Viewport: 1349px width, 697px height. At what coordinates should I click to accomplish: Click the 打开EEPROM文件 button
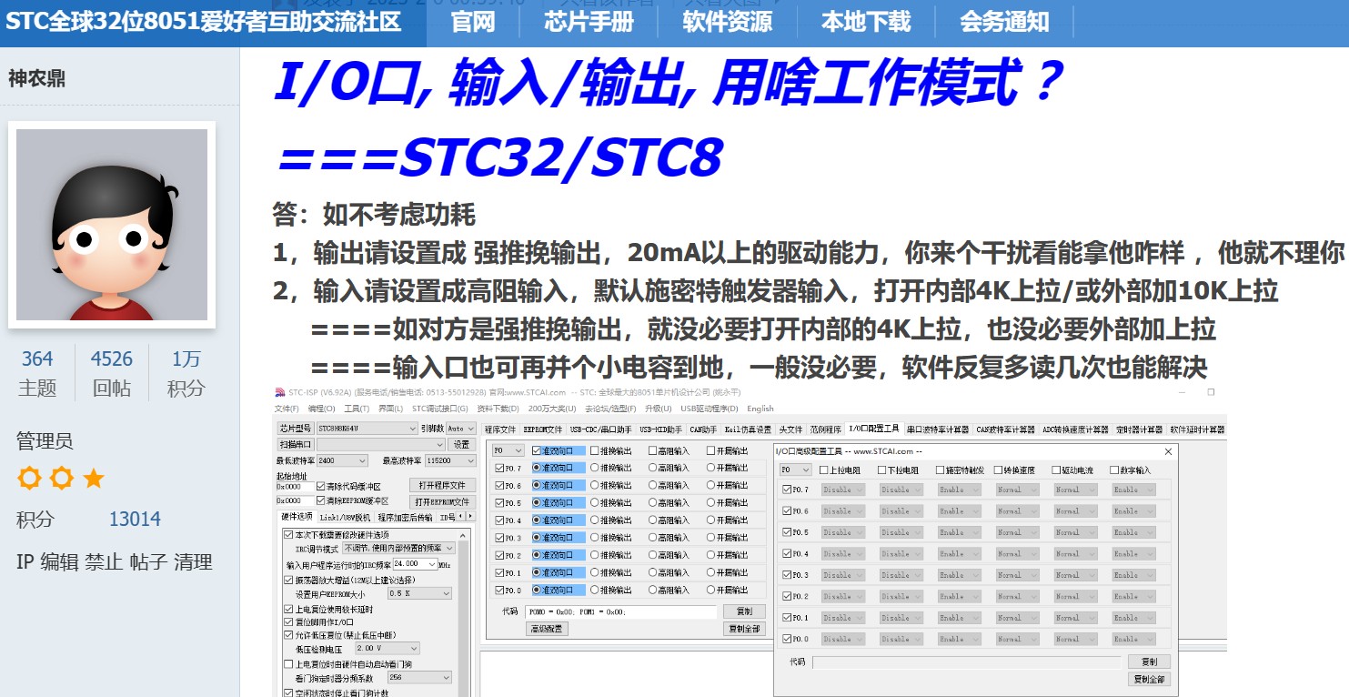tap(443, 501)
